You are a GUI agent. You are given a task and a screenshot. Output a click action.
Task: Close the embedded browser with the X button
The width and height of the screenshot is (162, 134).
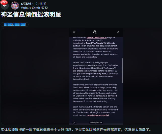[x=74, y=123]
